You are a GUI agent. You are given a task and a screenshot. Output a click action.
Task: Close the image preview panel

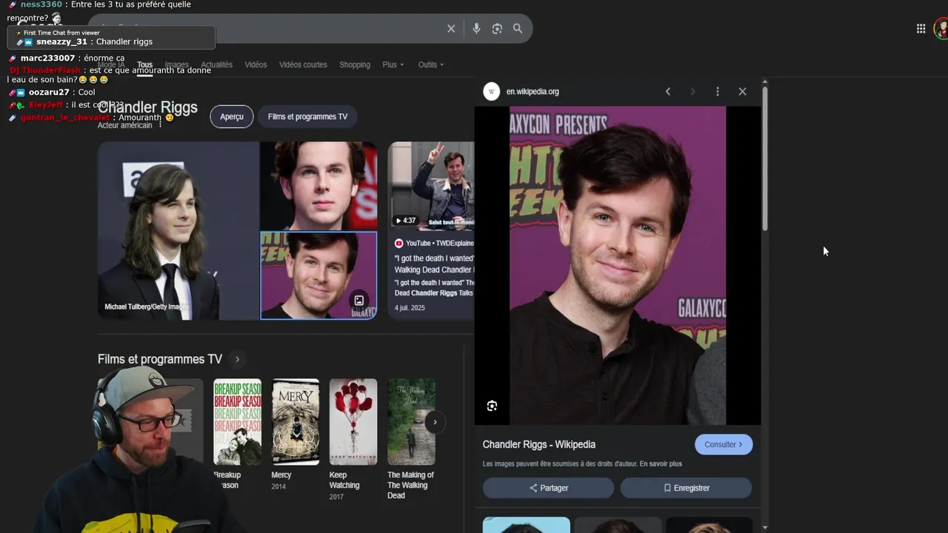tap(742, 92)
